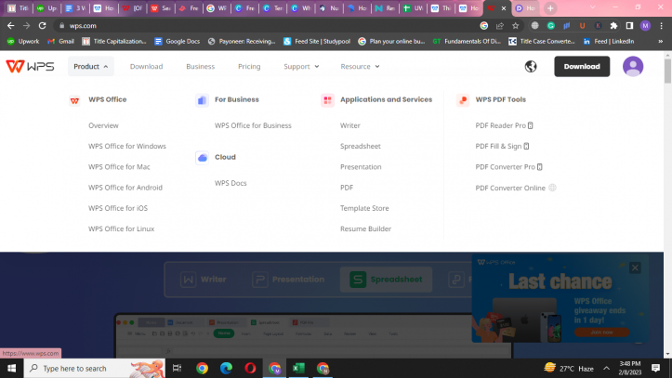Close the Last chance promo popup
The width and height of the screenshot is (672, 378).
pos(635,267)
